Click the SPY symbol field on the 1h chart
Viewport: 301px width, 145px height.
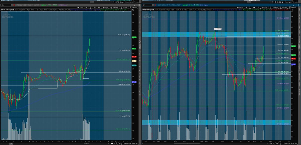[x=147, y=5]
